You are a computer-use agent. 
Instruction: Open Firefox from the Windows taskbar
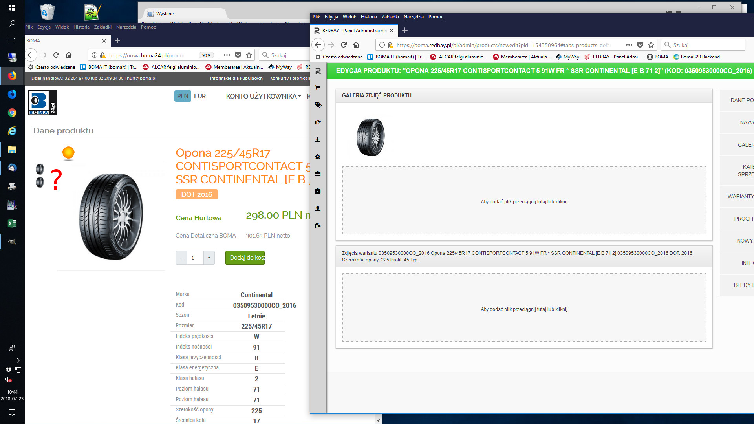coord(12,75)
